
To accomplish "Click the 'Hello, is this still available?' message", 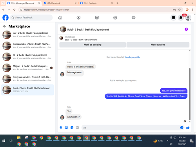I will (x=81, y=67).
